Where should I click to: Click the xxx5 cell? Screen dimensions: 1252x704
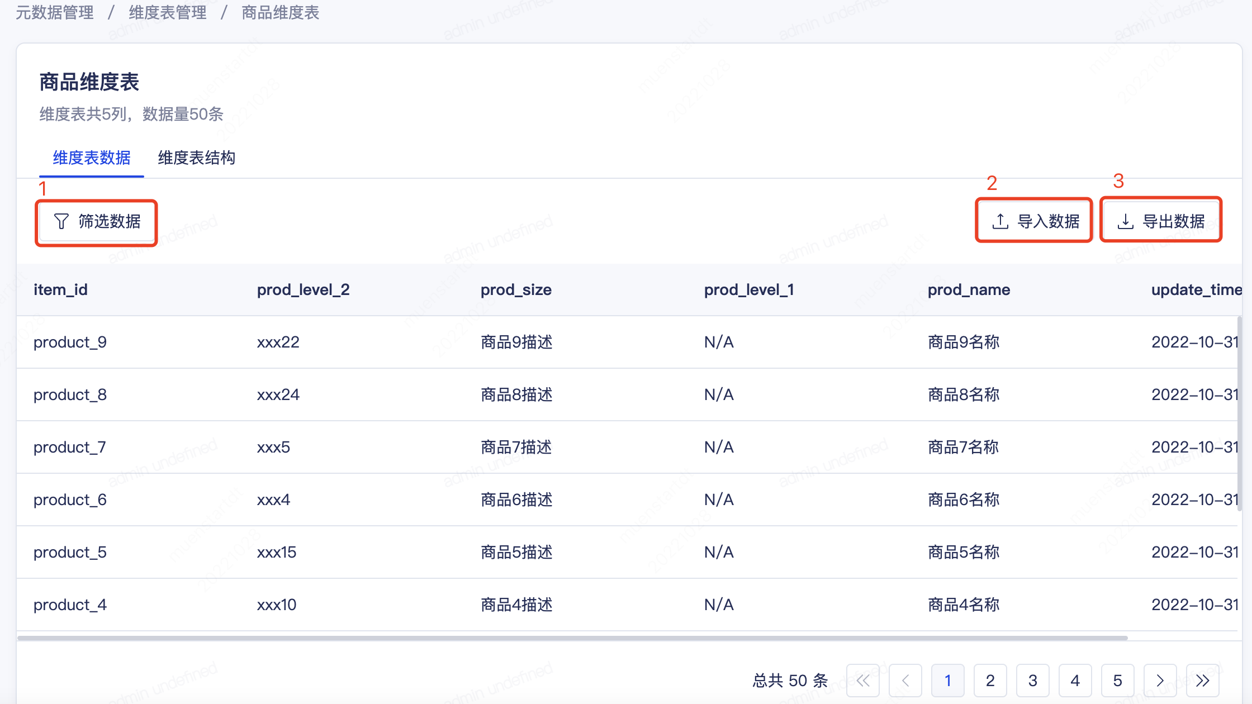click(x=273, y=447)
